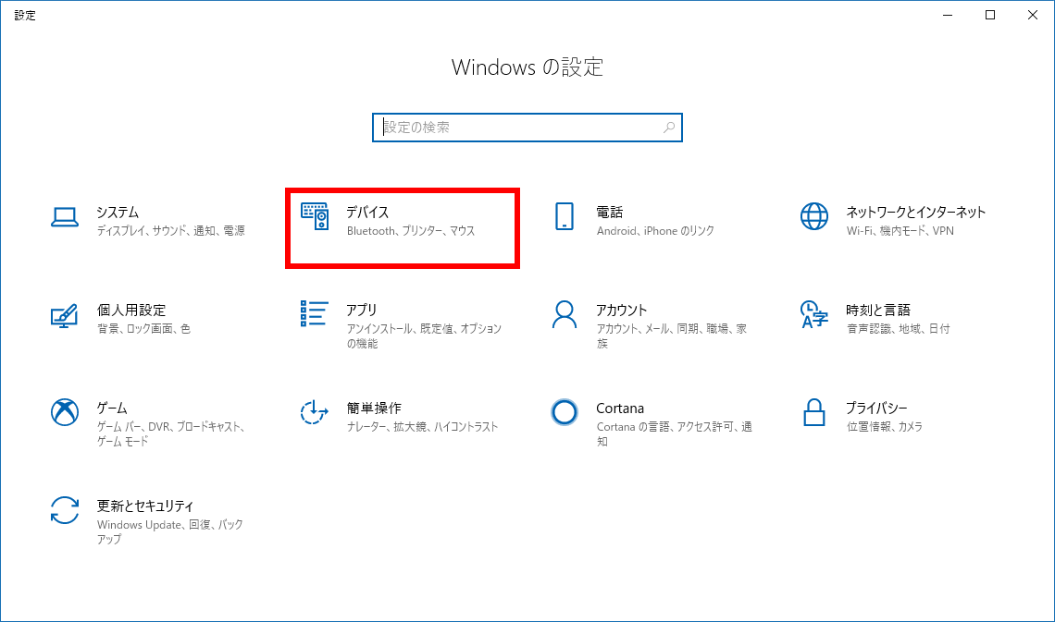Choose the アプリ title

[x=361, y=311]
